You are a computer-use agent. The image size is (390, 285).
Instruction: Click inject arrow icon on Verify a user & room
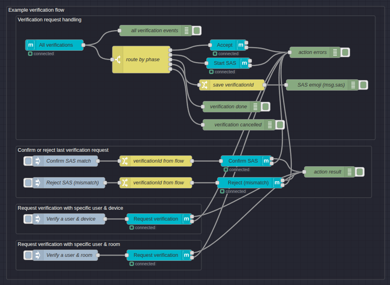38,255
